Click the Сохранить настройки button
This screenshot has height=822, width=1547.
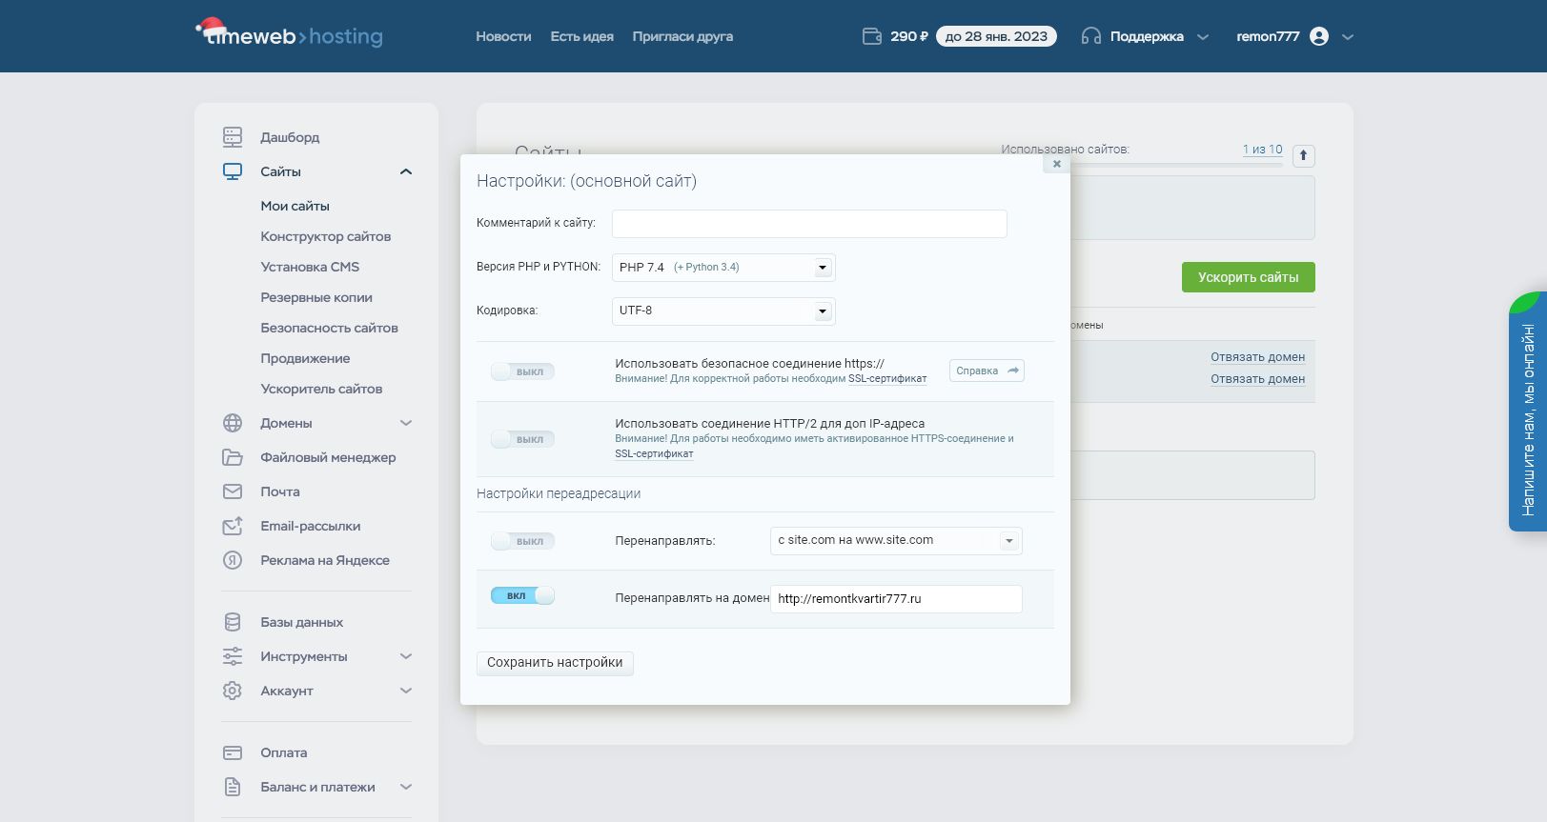[x=555, y=663]
